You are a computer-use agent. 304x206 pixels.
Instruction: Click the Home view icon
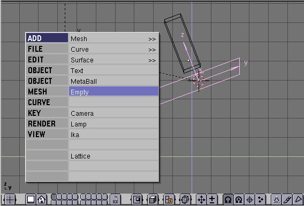click(x=42, y=199)
